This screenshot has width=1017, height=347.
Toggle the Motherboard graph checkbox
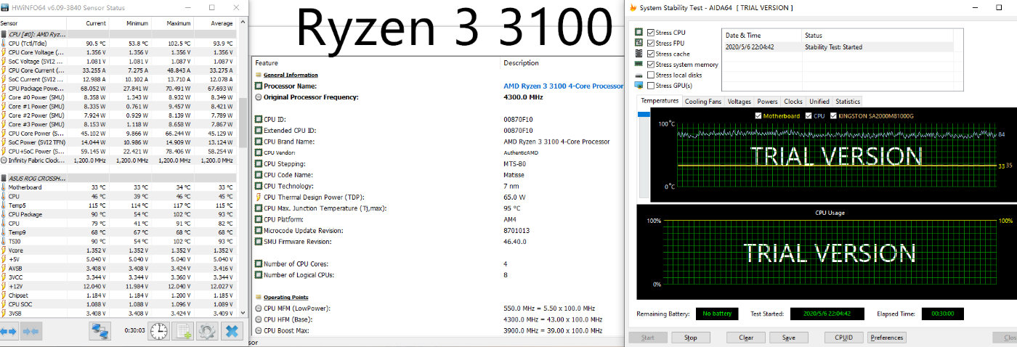click(x=759, y=116)
